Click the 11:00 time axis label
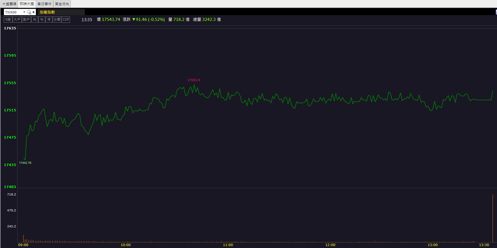Image resolution: width=497 pixels, height=248 pixels. tap(228, 245)
